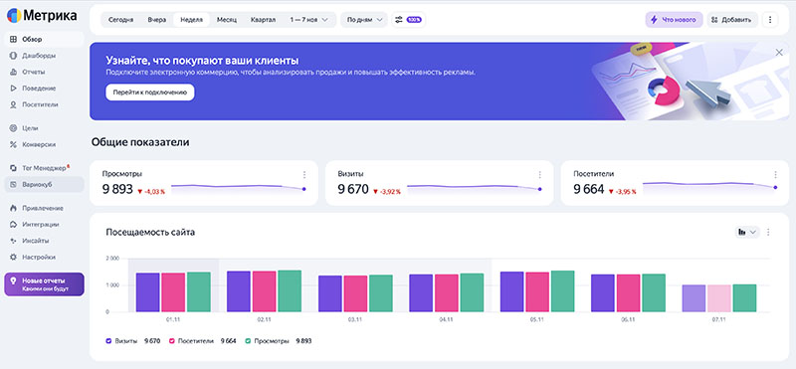Click the -4,03 % change indicator
796x369 pixels.
point(151,191)
